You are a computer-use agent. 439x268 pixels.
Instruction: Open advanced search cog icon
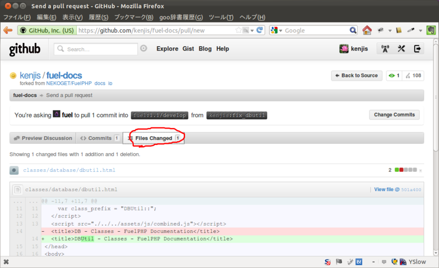coord(144,48)
